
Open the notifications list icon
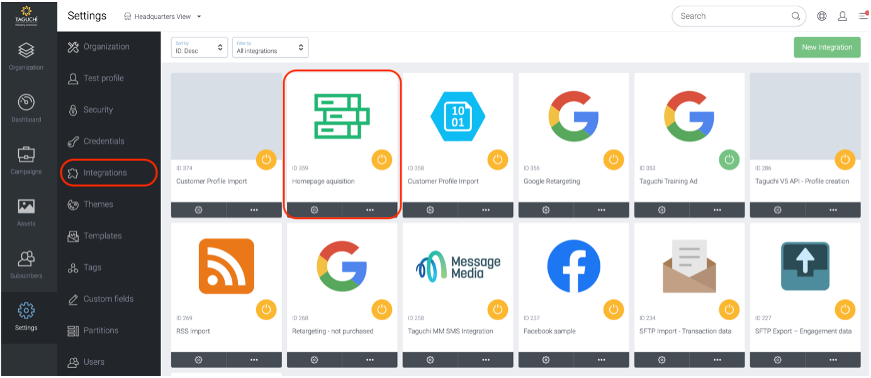863,16
